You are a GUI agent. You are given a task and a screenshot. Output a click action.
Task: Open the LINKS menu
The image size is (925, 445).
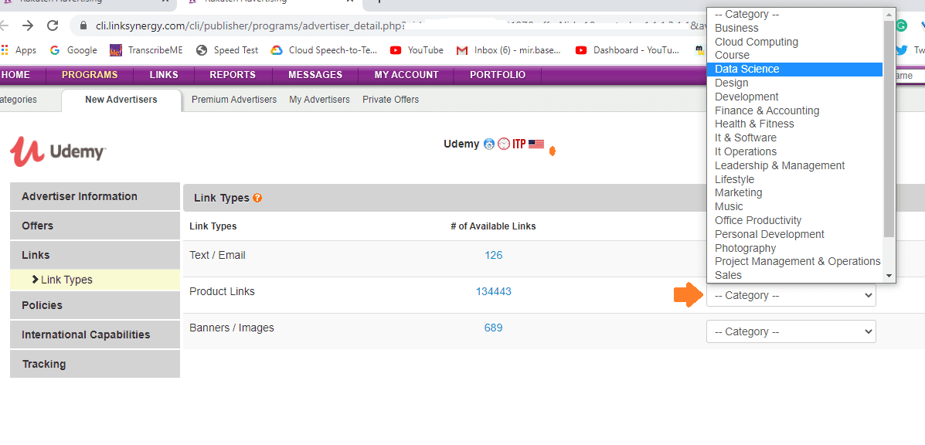click(x=163, y=75)
